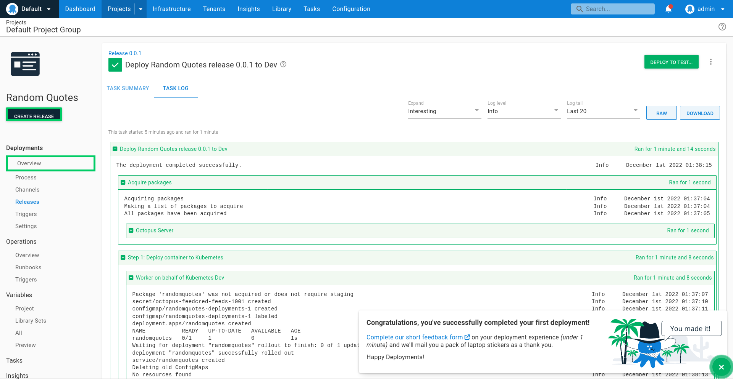733x379 pixels.
Task: Click the Create Release button
Action: click(x=34, y=115)
